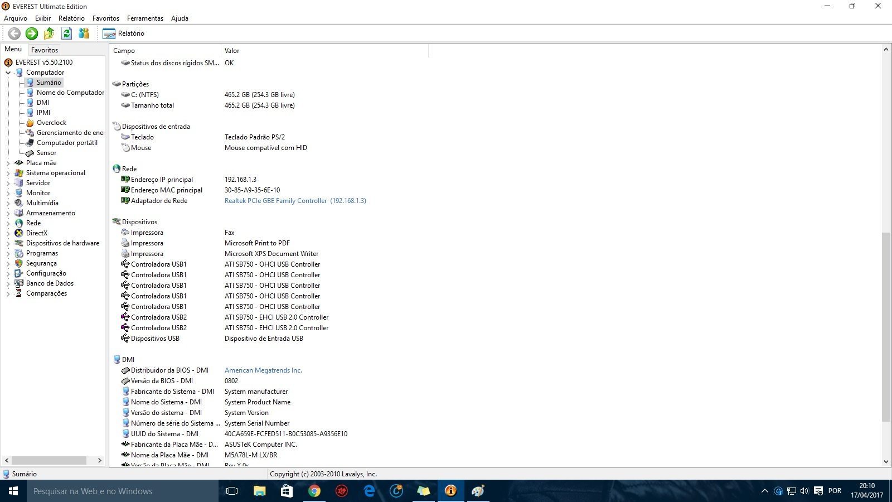Click the sidebar horizontal scrollbar right arrow
Image resolution: width=892 pixels, height=502 pixels.
(100, 461)
